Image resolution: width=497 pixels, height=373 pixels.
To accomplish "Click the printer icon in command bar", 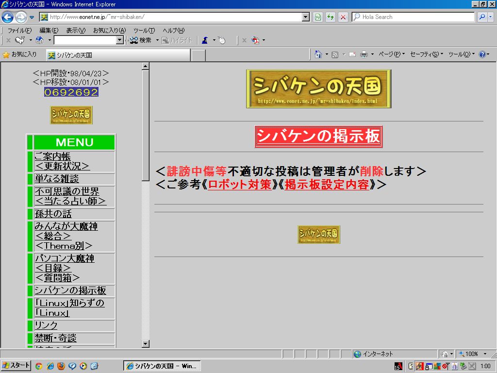I will (x=364, y=54).
